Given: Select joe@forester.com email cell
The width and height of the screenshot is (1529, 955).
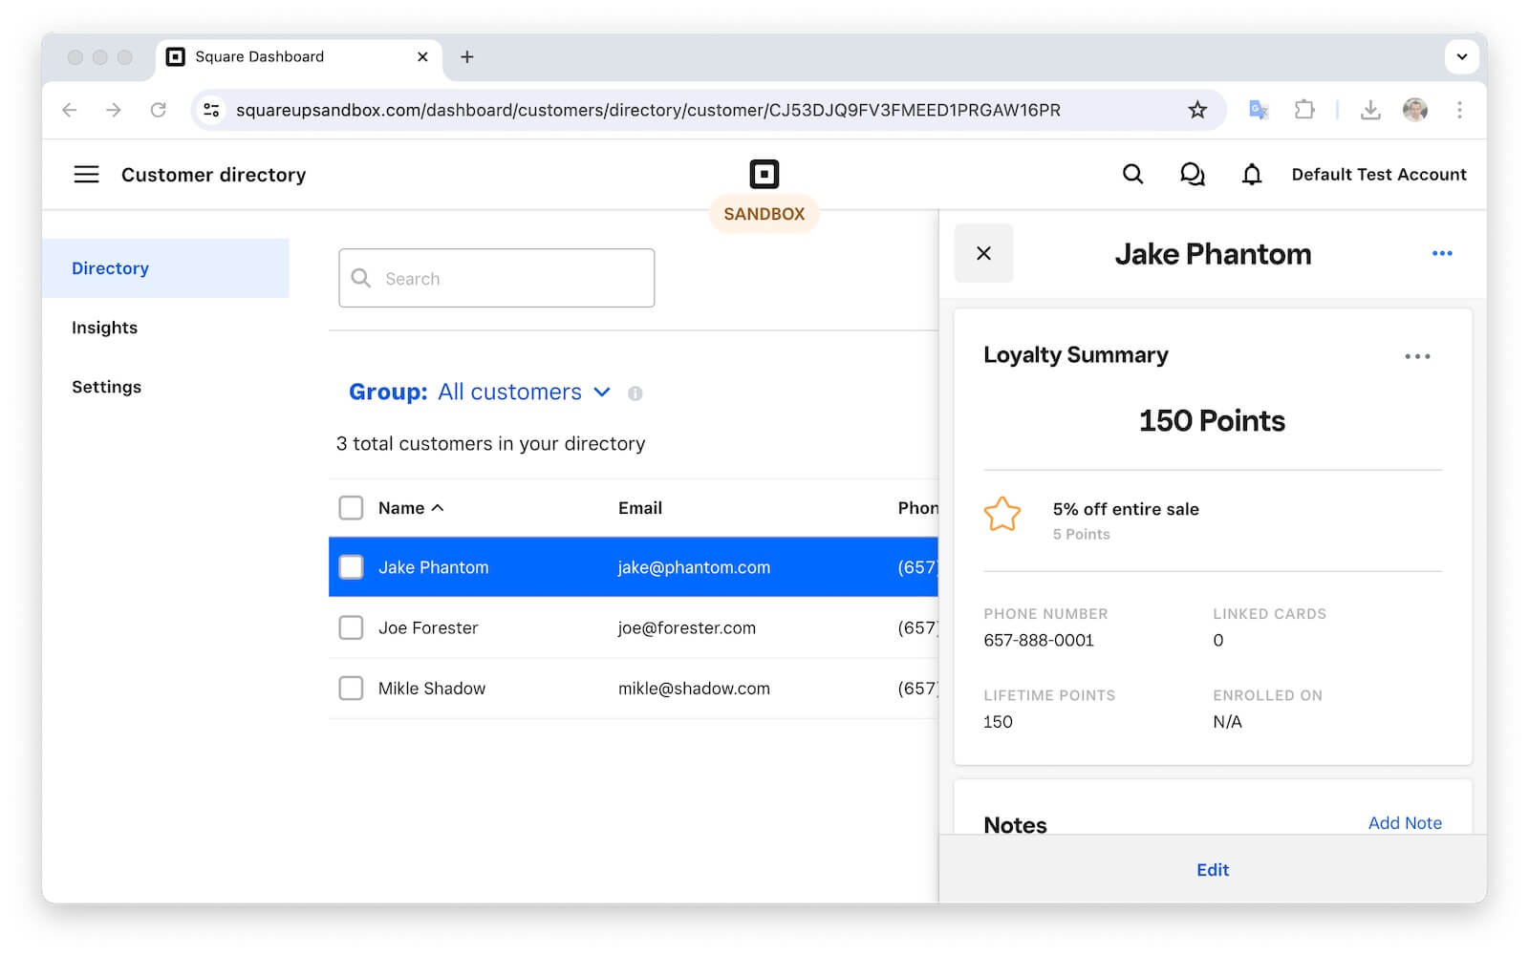Looking at the screenshot, I should click(686, 627).
